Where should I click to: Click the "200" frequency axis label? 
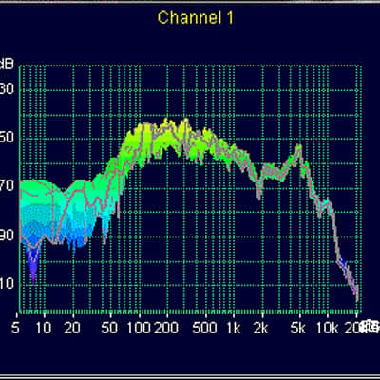pyautogui.click(x=166, y=328)
